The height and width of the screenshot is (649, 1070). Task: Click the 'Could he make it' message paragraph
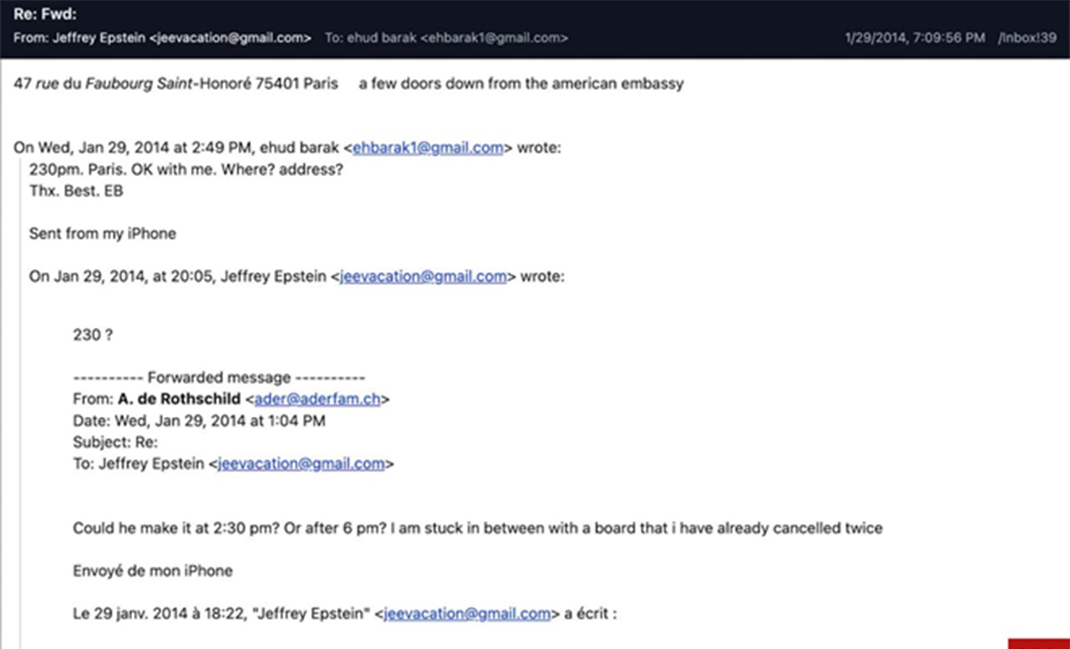coord(478,528)
